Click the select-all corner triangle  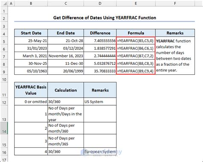[x=5, y=3]
